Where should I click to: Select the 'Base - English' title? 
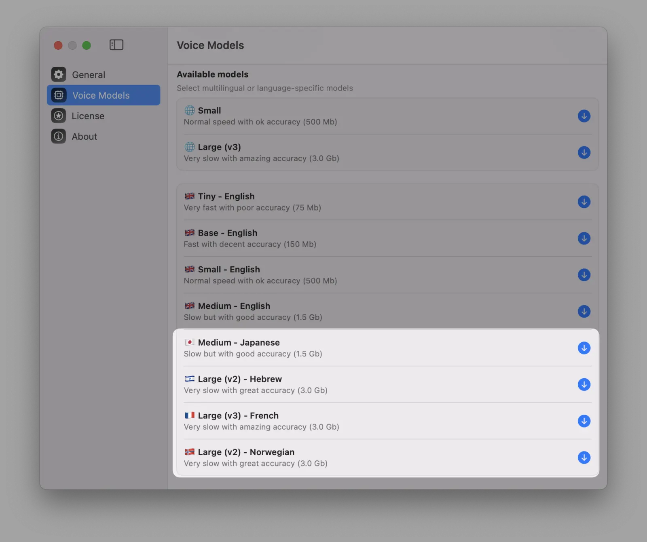227,233
